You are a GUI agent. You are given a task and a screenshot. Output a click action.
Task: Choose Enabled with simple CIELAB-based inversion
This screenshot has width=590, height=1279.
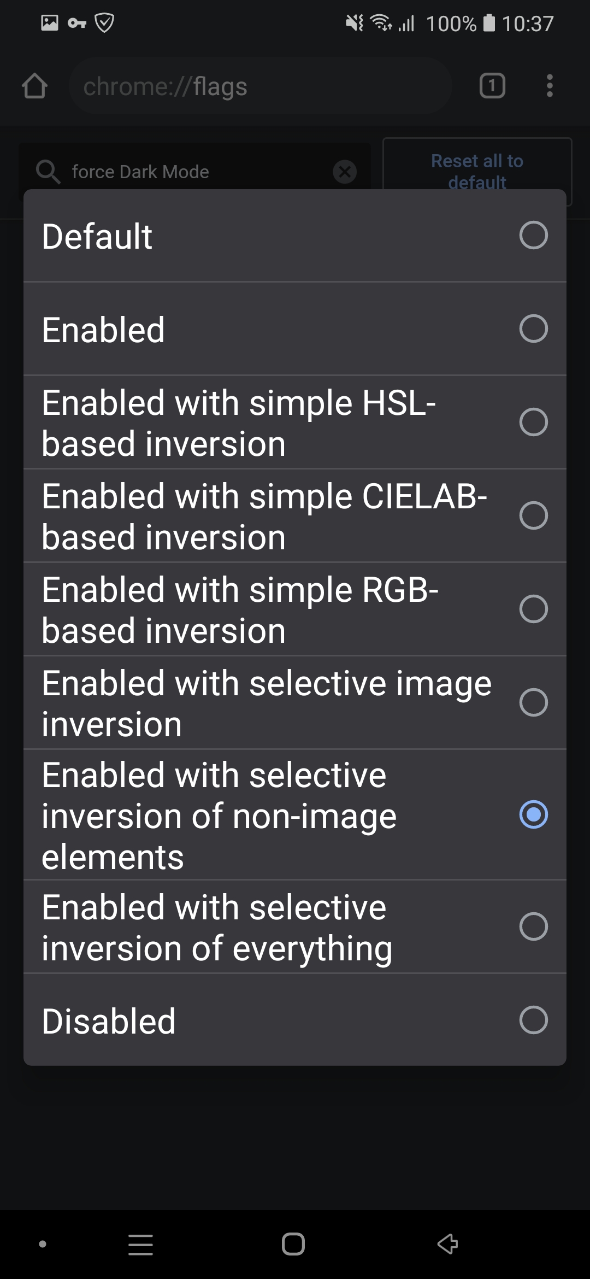295,516
